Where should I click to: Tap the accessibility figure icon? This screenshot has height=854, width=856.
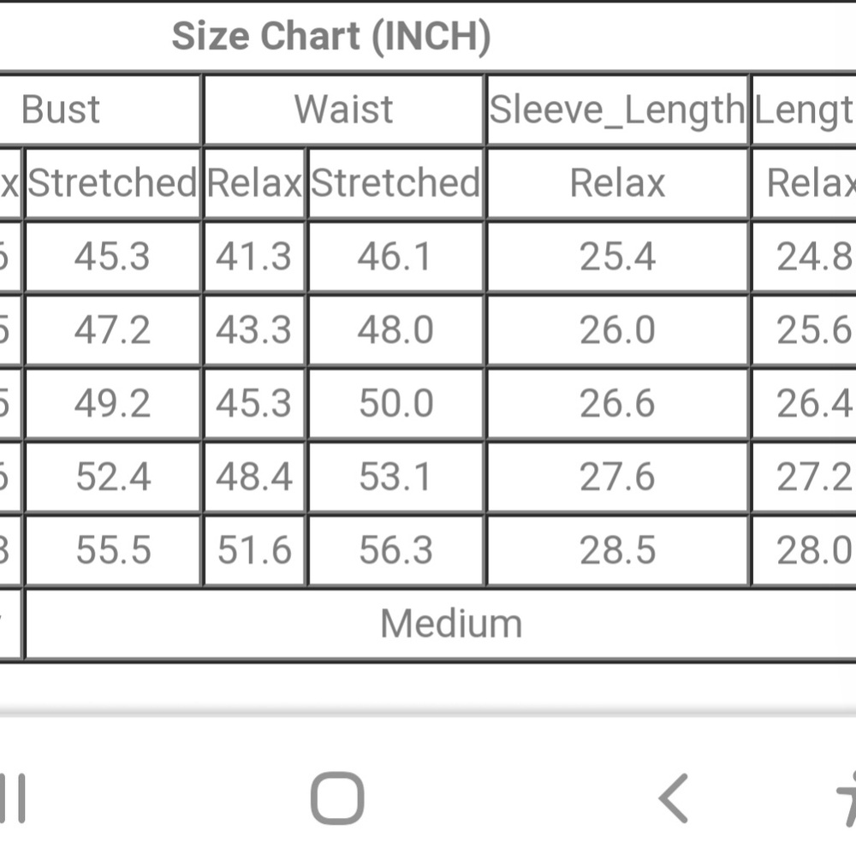(846, 798)
